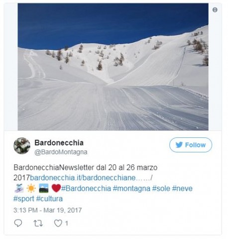Follow the Bardonecchia account

191,145
